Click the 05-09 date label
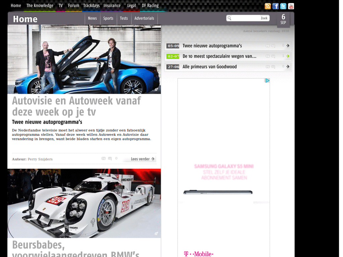This screenshot has width=343, height=257. click(x=173, y=46)
